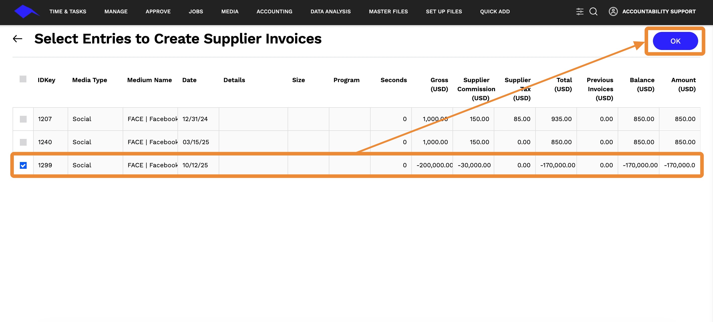Screen dimensions: 713x322
Task: Expand the Media menu
Action: pyautogui.click(x=230, y=12)
